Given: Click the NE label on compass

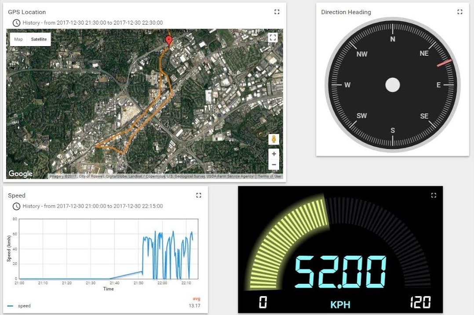Looking at the screenshot, I should coord(424,53).
